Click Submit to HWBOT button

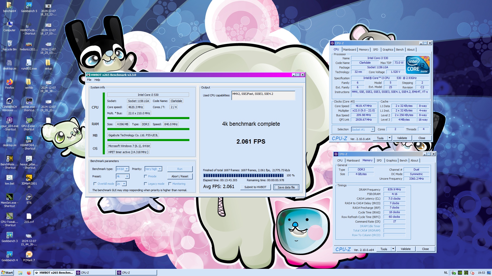[255, 187]
